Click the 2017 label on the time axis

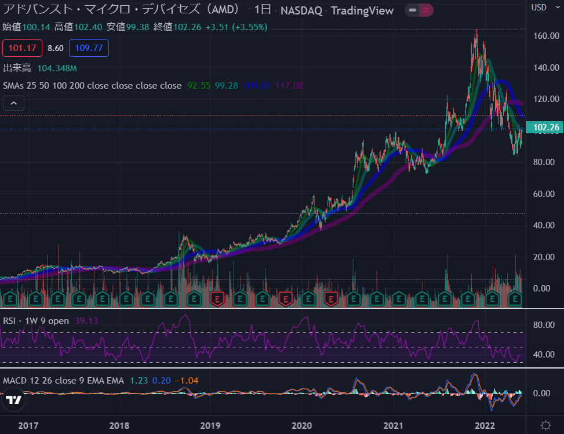pyautogui.click(x=28, y=426)
